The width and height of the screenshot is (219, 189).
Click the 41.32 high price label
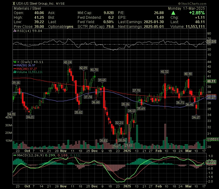click(x=165, y=72)
